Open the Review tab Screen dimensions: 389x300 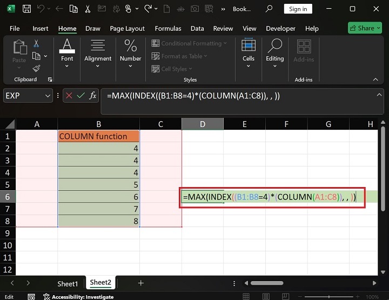pyautogui.click(x=223, y=29)
